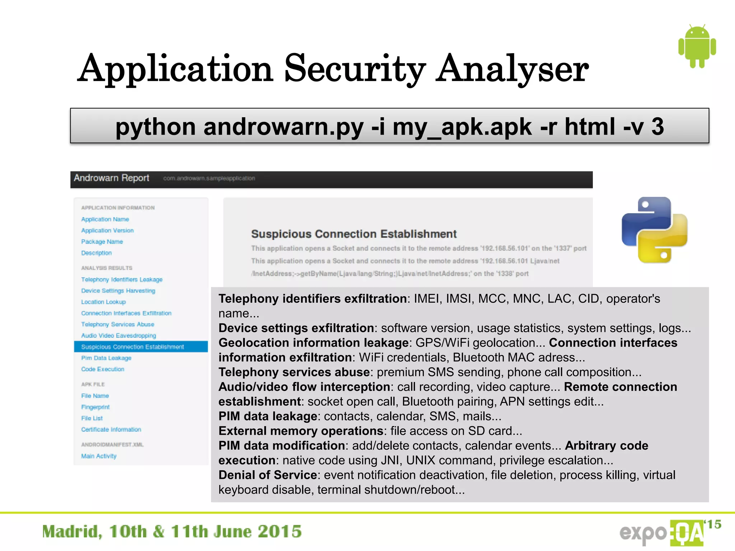Screen dimensions: 735x551
Task: Click the Python logo icon
Action: click(654, 230)
